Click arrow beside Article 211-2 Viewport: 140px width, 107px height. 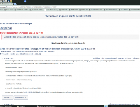pyautogui.click(x=3, y=104)
